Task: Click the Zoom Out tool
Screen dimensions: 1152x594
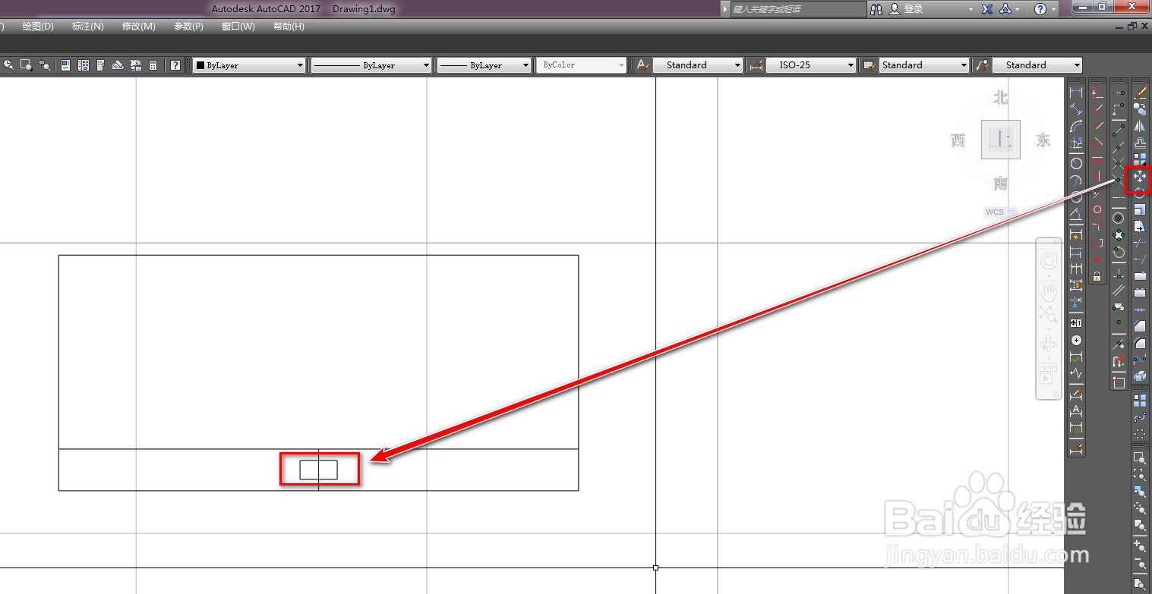Action: tap(1140, 563)
